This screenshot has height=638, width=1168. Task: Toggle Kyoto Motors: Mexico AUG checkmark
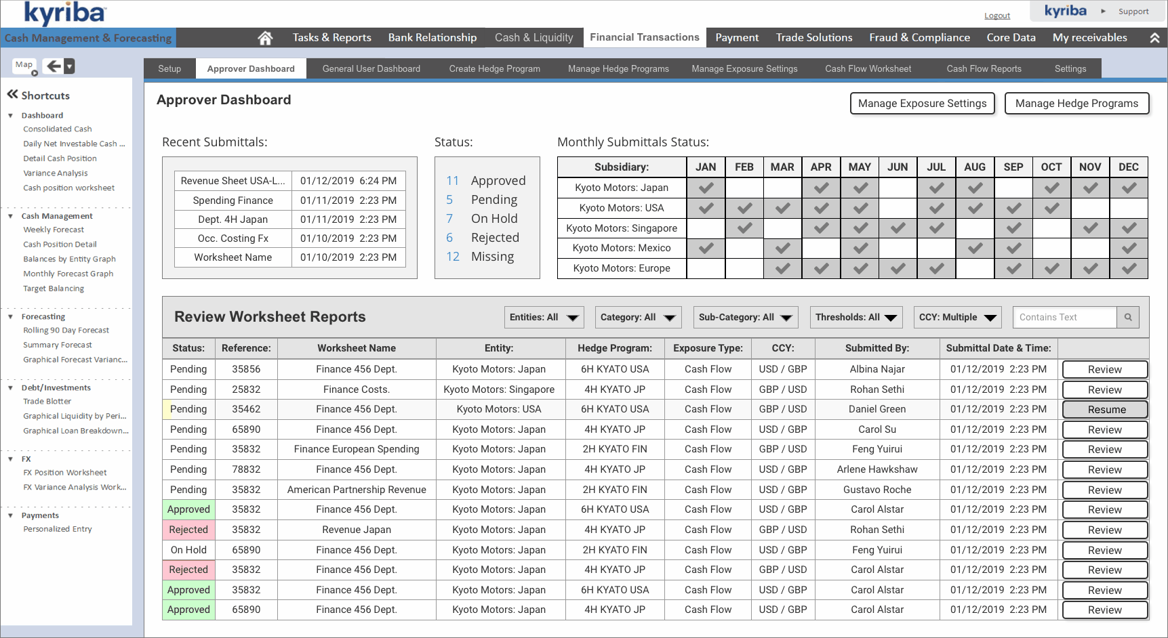(975, 248)
